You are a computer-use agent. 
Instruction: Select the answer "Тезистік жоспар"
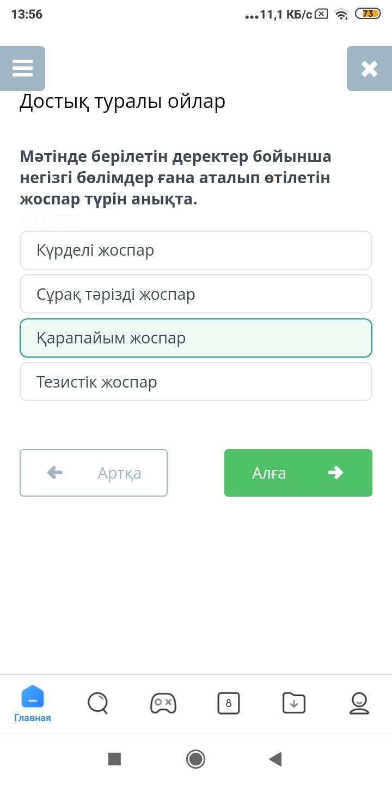point(196,382)
